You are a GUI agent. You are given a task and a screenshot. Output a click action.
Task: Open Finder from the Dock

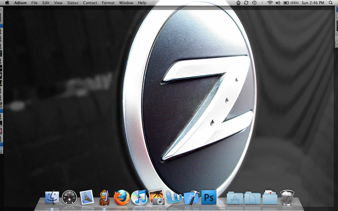(52, 197)
